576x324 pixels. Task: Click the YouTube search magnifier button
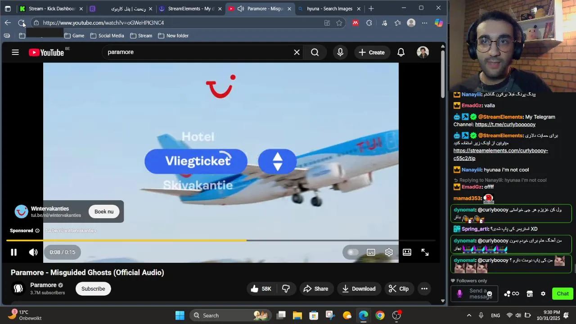tap(315, 52)
